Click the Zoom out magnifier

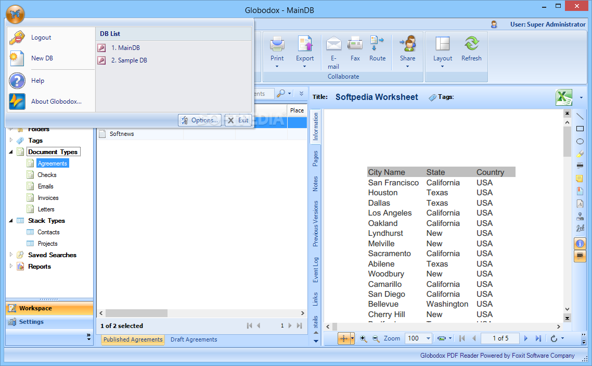[x=376, y=338]
